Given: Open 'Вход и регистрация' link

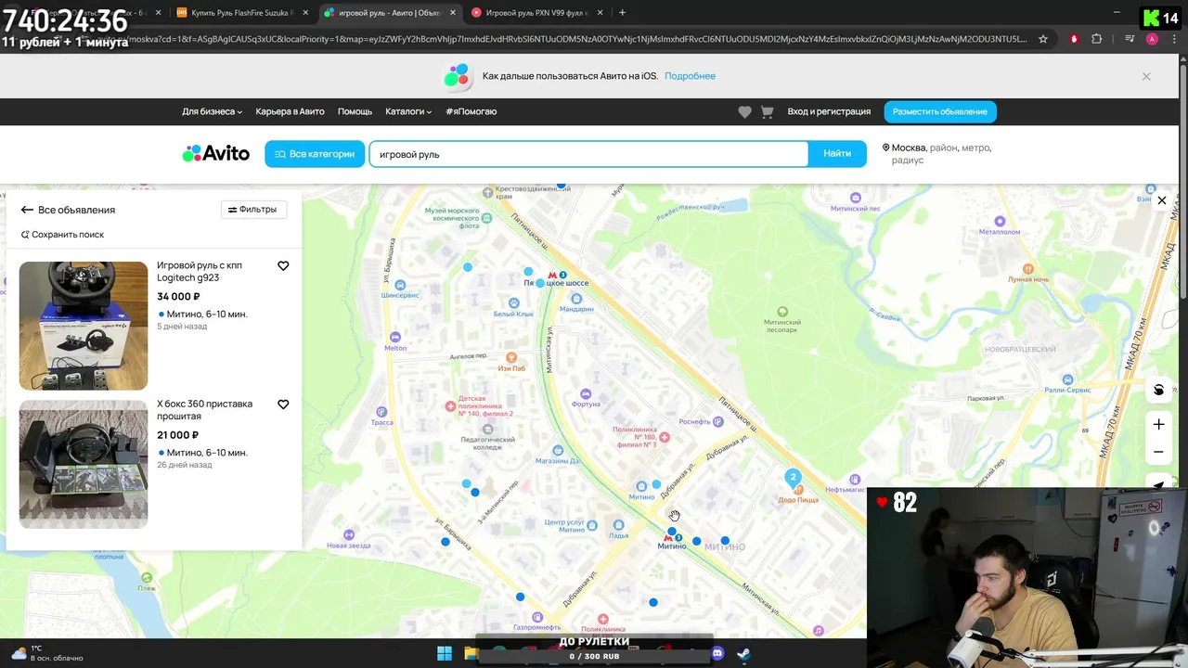Looking at the screenshot, I should (x=829, y=111).
